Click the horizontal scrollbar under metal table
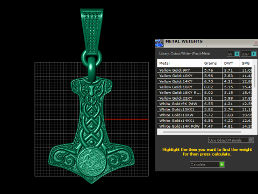 click(202, 132)
